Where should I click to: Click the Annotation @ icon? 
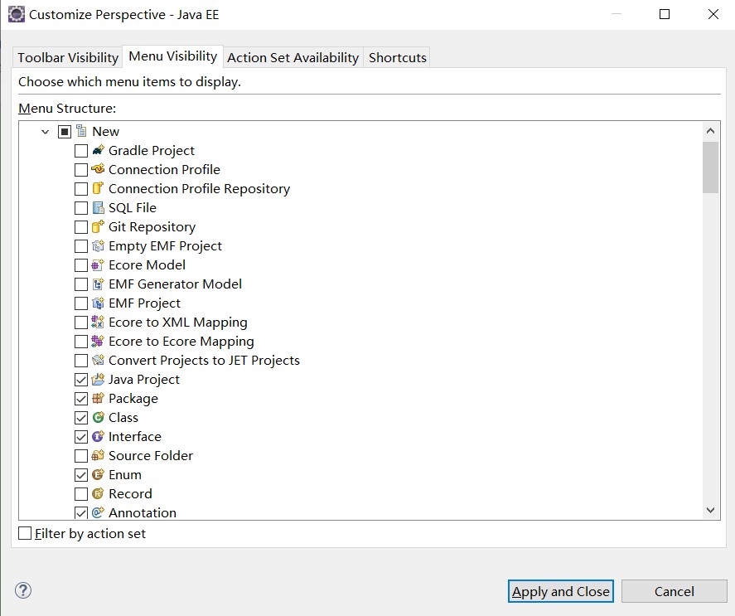pos(98,512)
